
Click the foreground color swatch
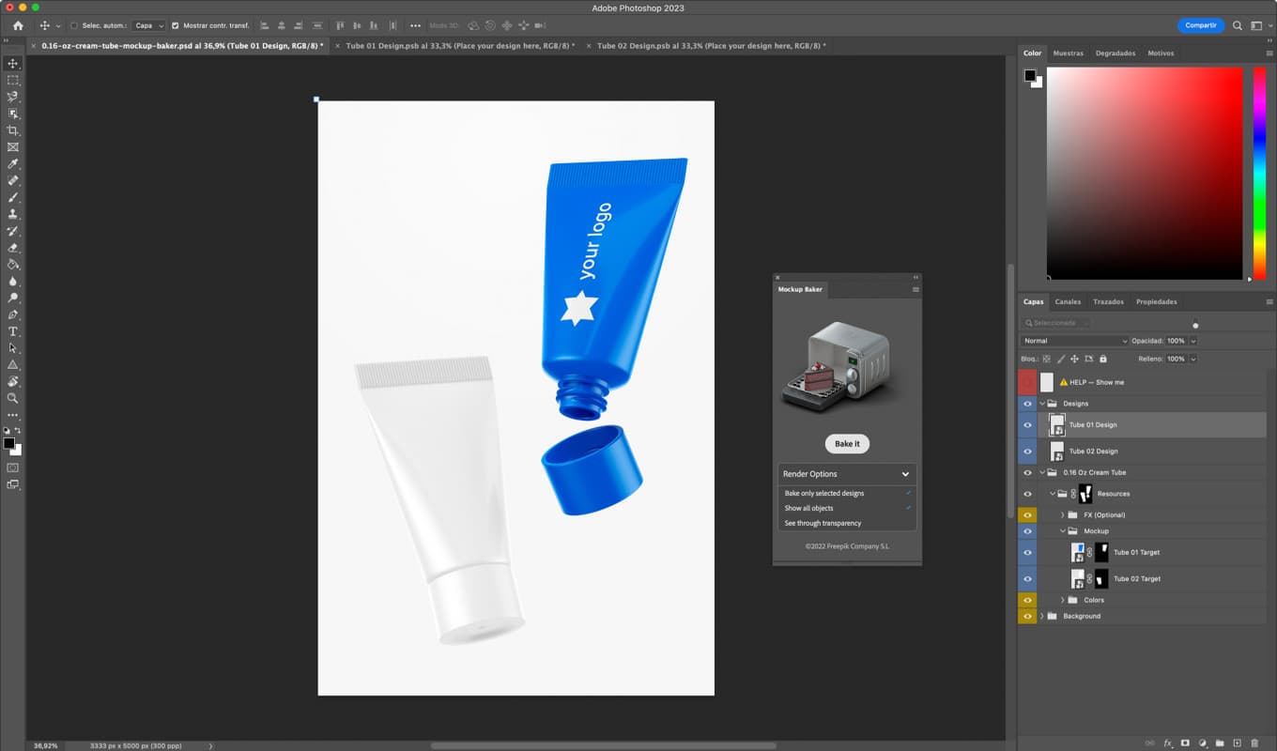click(10, 442)
